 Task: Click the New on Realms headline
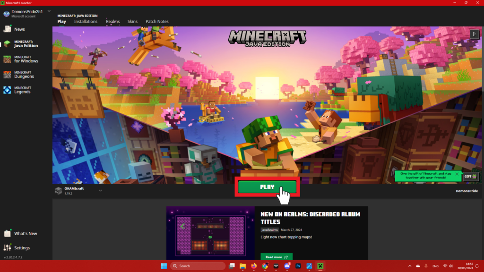pyautogui.click(x=310, y=218)
